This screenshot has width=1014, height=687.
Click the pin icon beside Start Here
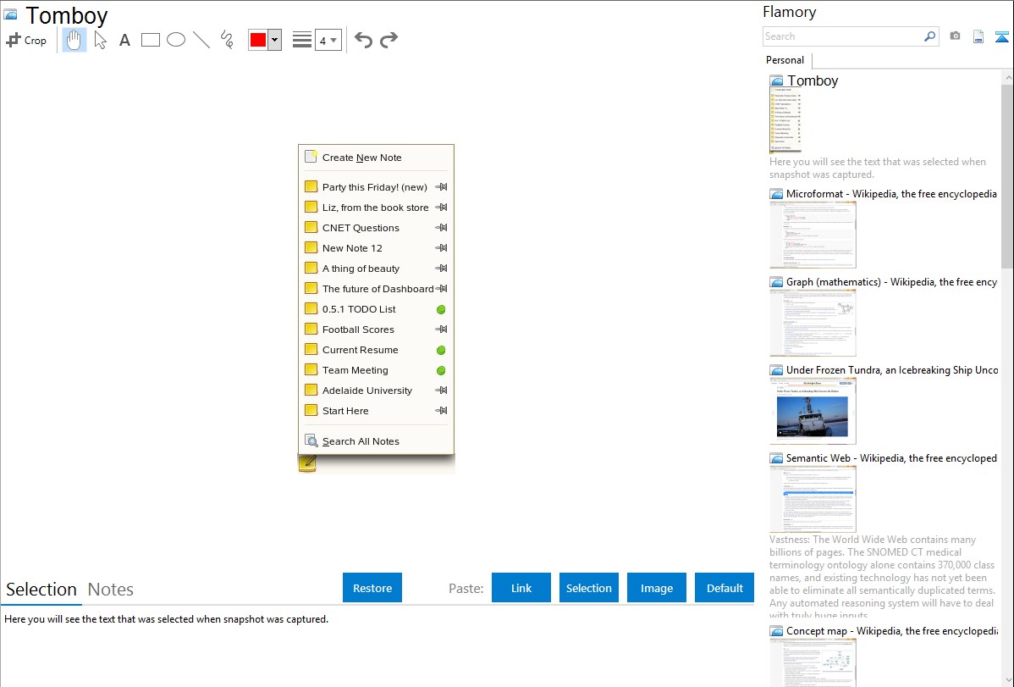point(442,411)
